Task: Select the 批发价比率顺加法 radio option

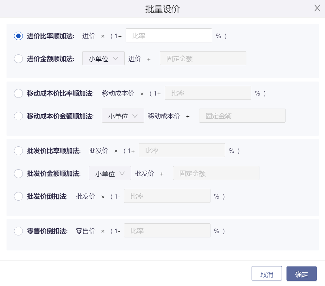Action: (18, 151)
